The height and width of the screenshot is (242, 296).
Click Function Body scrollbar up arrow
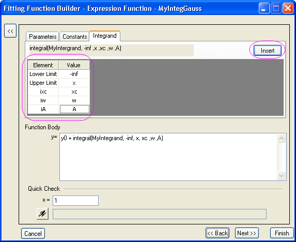[281, 139]
